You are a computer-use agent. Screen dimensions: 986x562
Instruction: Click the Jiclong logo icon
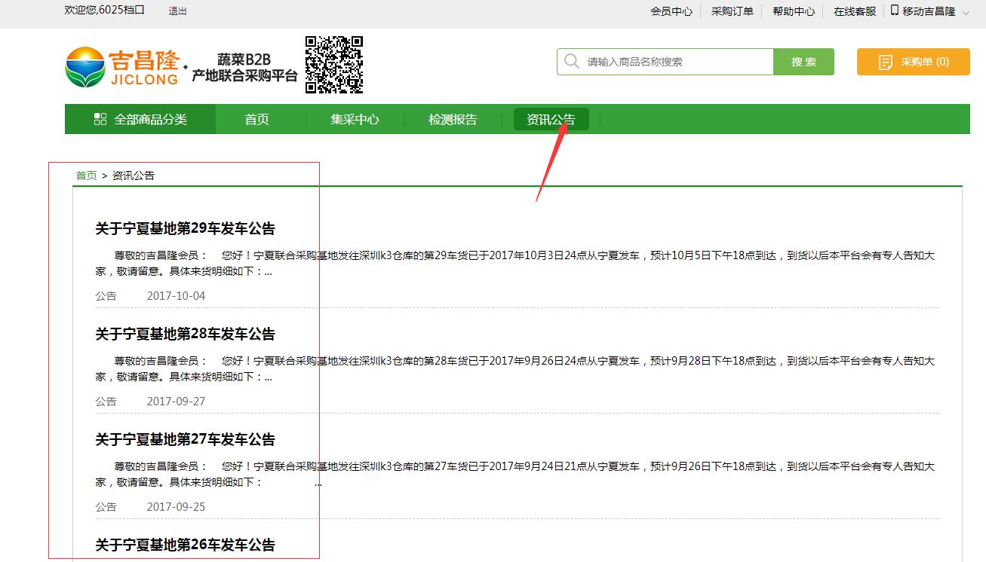tap(84, 66)
